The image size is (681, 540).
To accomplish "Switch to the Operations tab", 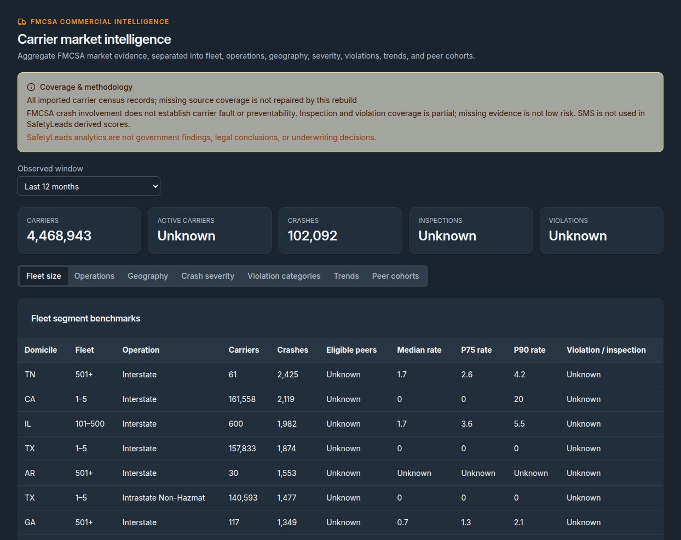I will pos(94,276).
